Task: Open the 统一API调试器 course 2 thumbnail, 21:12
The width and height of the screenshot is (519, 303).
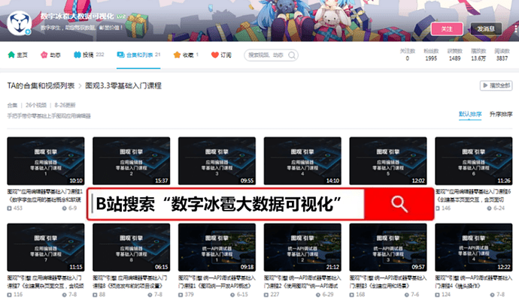Action: click(302, 247)
